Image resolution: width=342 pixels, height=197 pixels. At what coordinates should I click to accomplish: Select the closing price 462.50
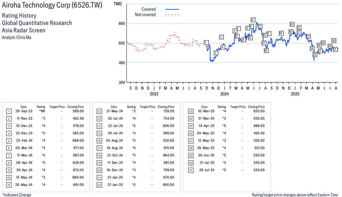point(78,118)
